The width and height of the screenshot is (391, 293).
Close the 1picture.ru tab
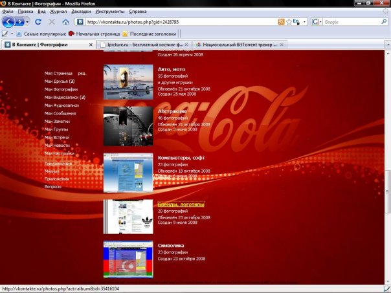[x=186, y=45]
